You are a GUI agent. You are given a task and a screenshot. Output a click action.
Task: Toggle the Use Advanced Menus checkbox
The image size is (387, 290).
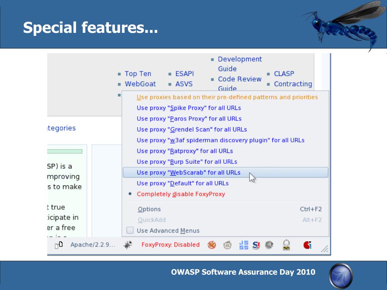pos(130,230)
